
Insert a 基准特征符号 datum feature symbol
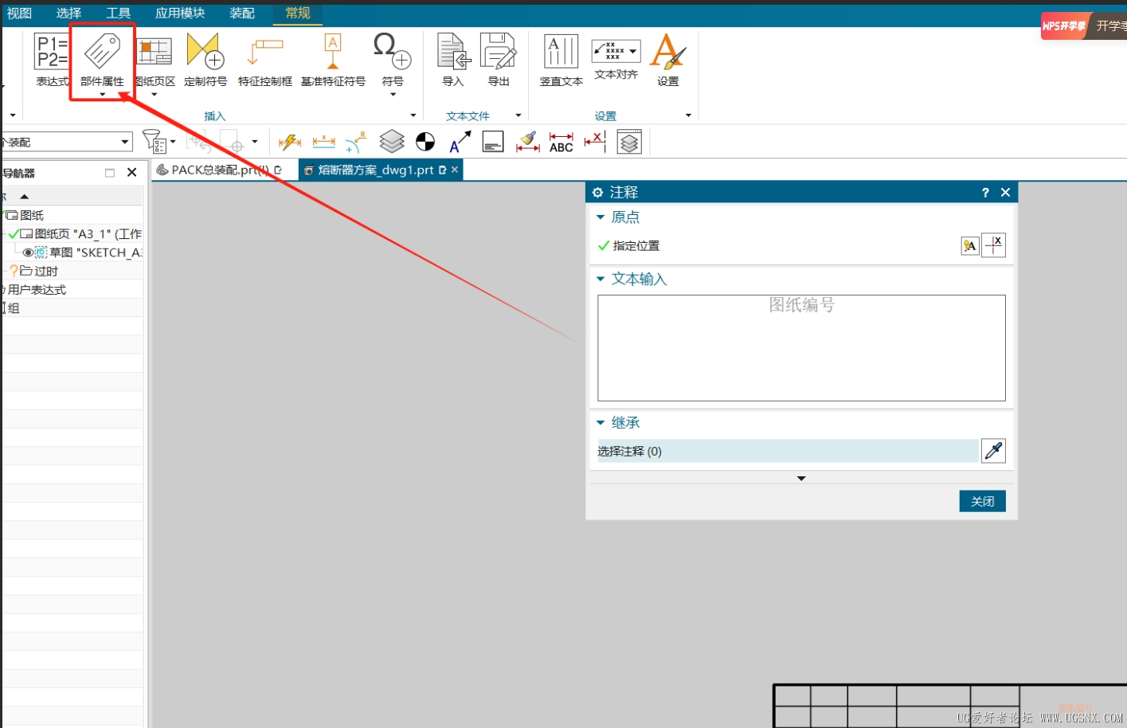click(333, 60)
